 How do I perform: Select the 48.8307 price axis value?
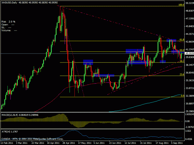[x=190, y=11]
